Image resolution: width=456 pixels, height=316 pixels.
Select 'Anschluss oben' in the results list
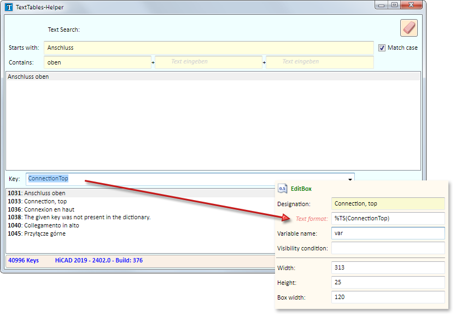click(28, 77)
